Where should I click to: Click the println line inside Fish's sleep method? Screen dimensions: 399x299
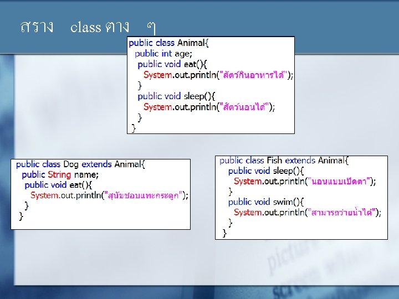click(305, 182)
